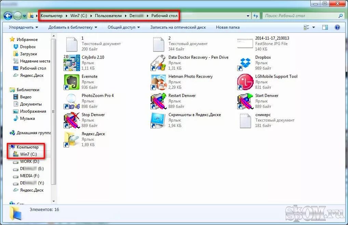The image size is (348, 225).
Task: Open recent pages dropdown next to Forward
Action: [24, 16]
